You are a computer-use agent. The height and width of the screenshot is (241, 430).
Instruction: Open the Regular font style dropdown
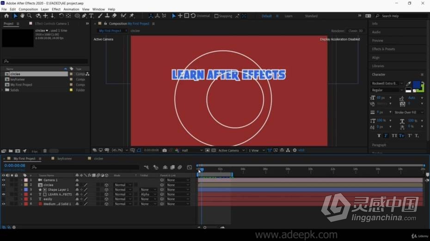(387, 90)
